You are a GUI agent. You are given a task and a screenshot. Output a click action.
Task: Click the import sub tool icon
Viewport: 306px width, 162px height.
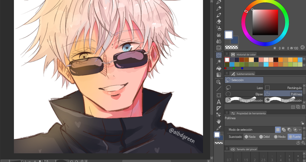click(x=293, y=107)
